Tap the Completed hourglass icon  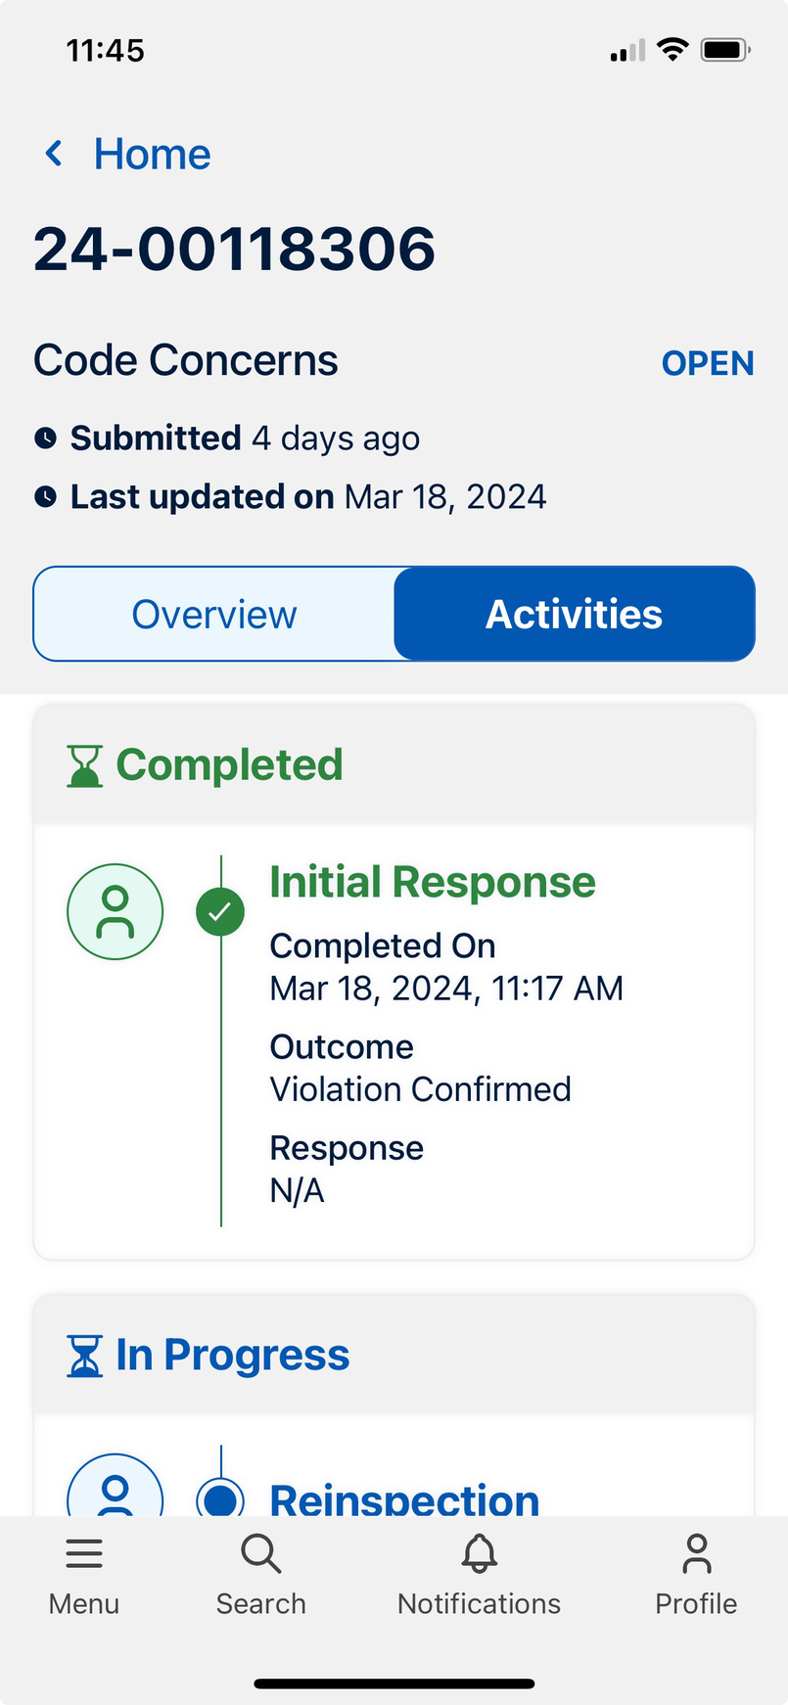[84, 765]
